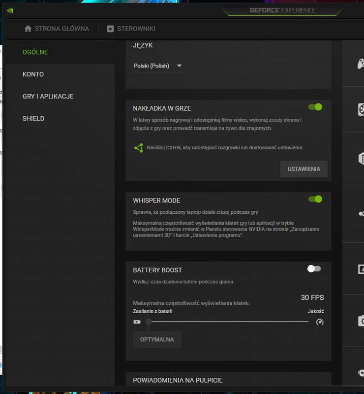Screen dimensions: 364x394
Task: Turn off the Whisper Mode switch
Action: (x=315, y=199)
